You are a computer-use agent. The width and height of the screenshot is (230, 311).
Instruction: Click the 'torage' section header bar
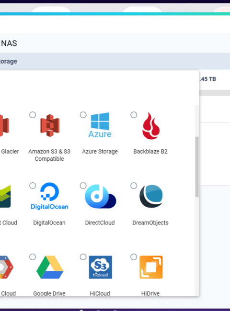pyautogui.click(x=115, y=61)
